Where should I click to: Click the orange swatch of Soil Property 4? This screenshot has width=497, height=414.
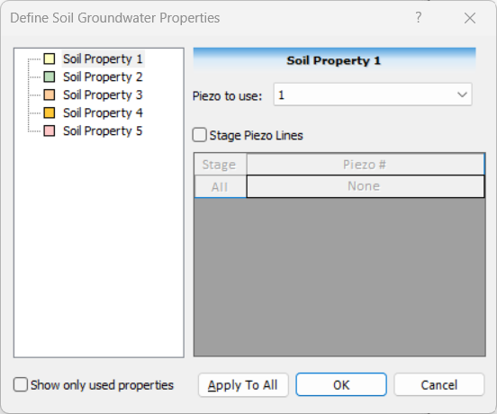point(50,113)
